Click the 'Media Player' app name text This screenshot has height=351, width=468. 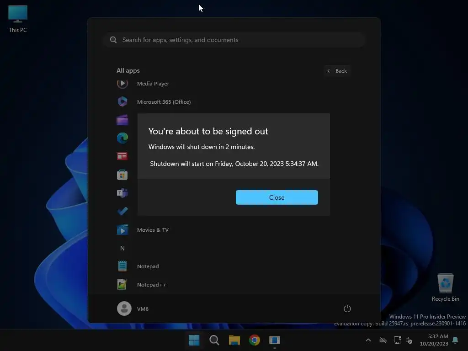coord(153,84)
